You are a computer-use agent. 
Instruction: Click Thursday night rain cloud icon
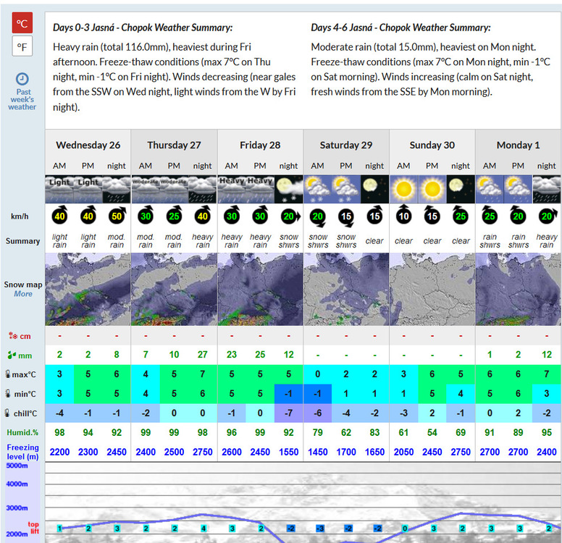203,189
